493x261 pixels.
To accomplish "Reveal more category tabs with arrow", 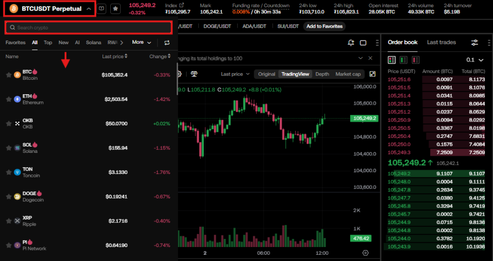I will tap(122, 42).
